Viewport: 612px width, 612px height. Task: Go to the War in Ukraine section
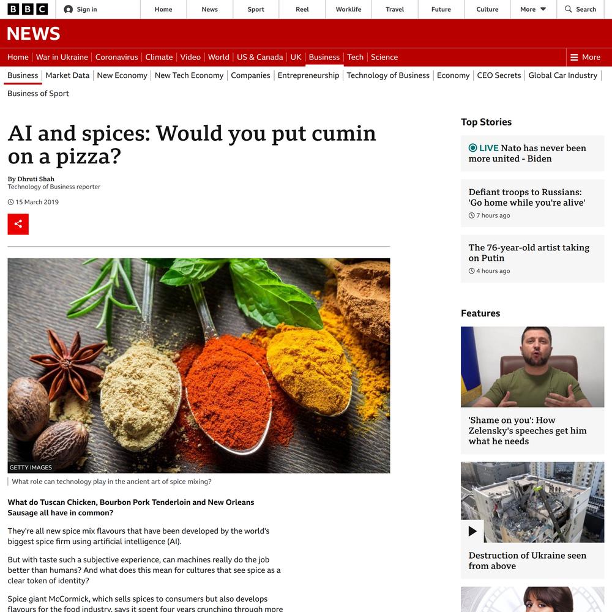click(x=62, y=57)
